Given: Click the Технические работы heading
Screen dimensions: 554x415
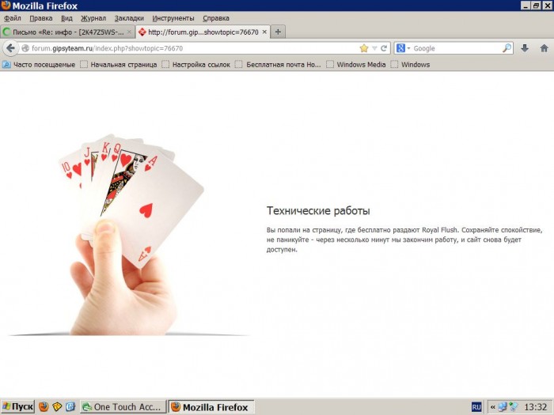Looking at the screenshot, I should tap(318, 211).
